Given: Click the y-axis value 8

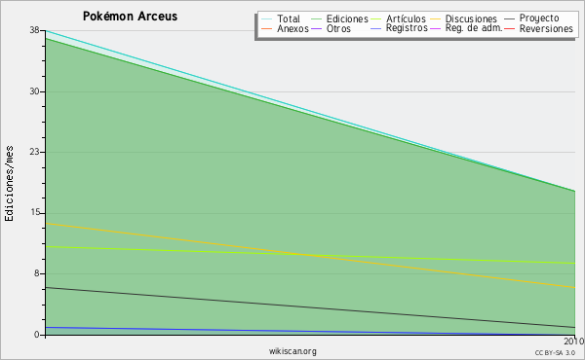Looking at the screenshot, I should [x=37, y=273].
